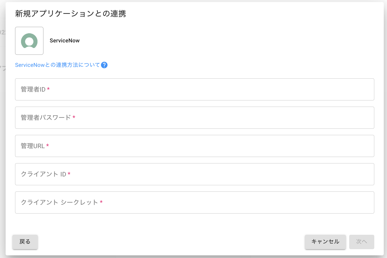The width and height of the screenshot is (387, 258).
Task: Click the red asterisk beside 管理者ID
Action: click(48, 90)
